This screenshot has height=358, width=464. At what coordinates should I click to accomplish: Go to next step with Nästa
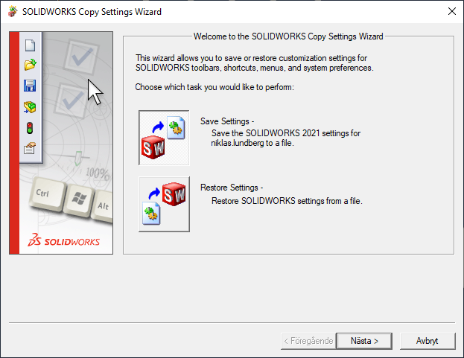pyautogui.click(x=364, y=341)
